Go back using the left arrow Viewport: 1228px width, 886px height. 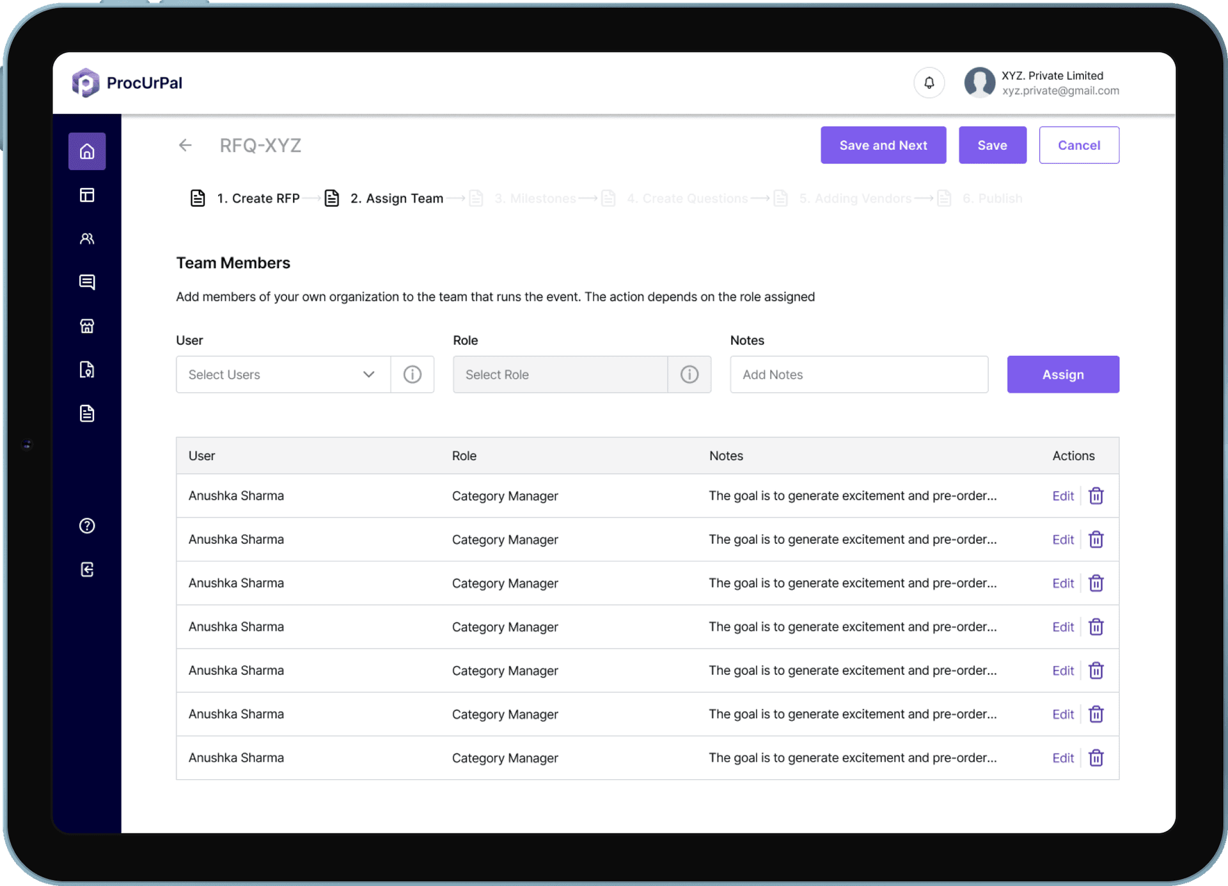coord(185,145)
